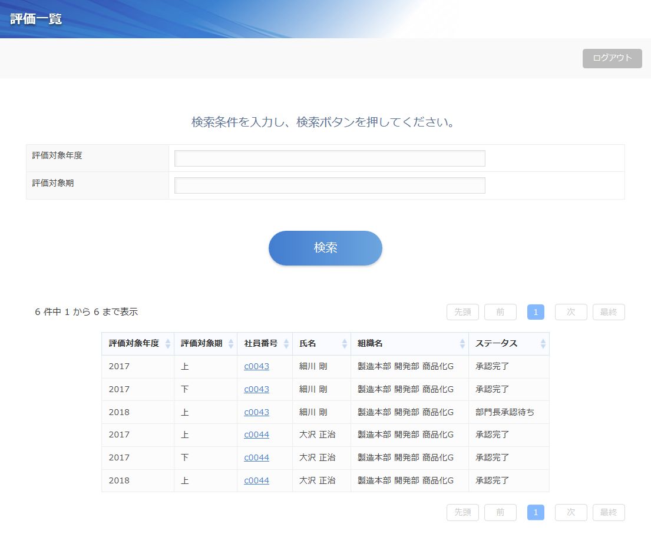Focus the 評価対象年度 input field
The width and height of the screenshot is (651, 534).
click(330, 158)
